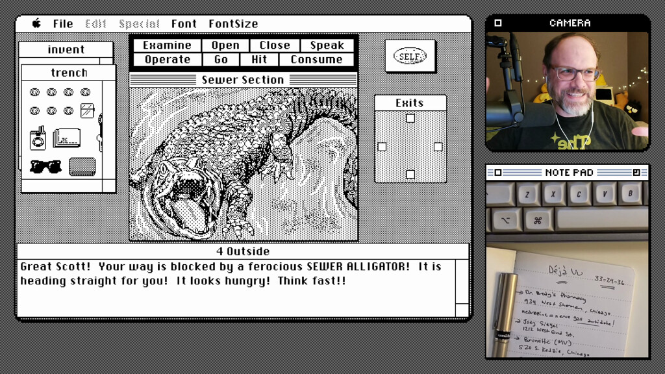
Task: Click the SELF oval icon
Action: (410, 56)
